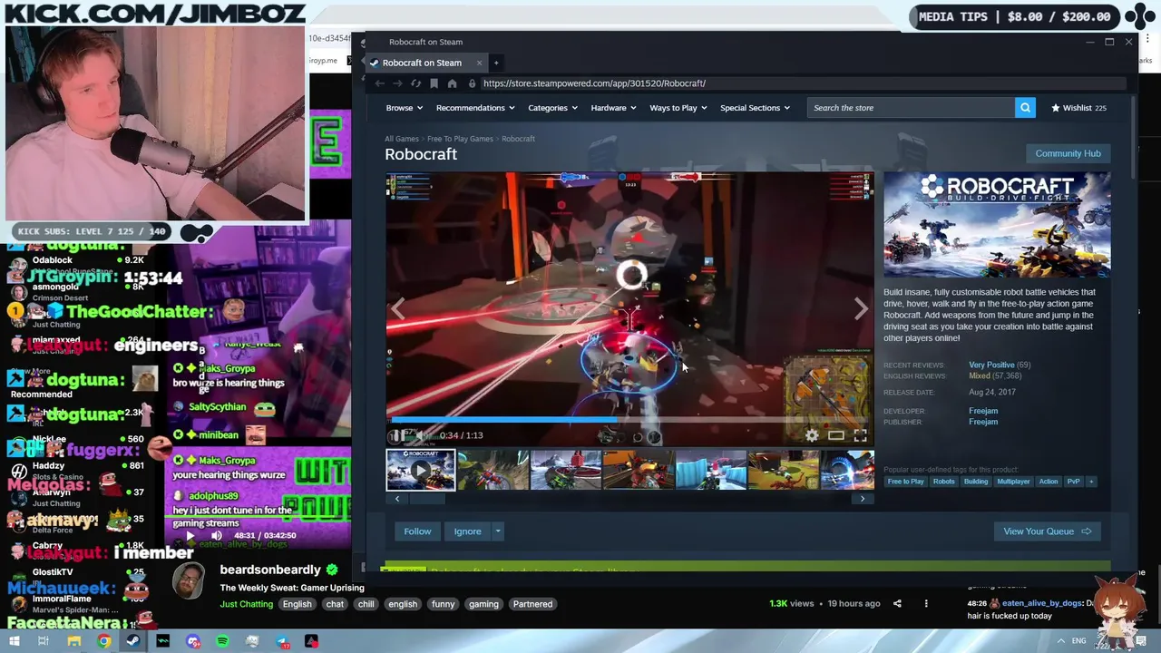
Task: Go to previous screenshot in the carousel
Action: pos(397,309)
